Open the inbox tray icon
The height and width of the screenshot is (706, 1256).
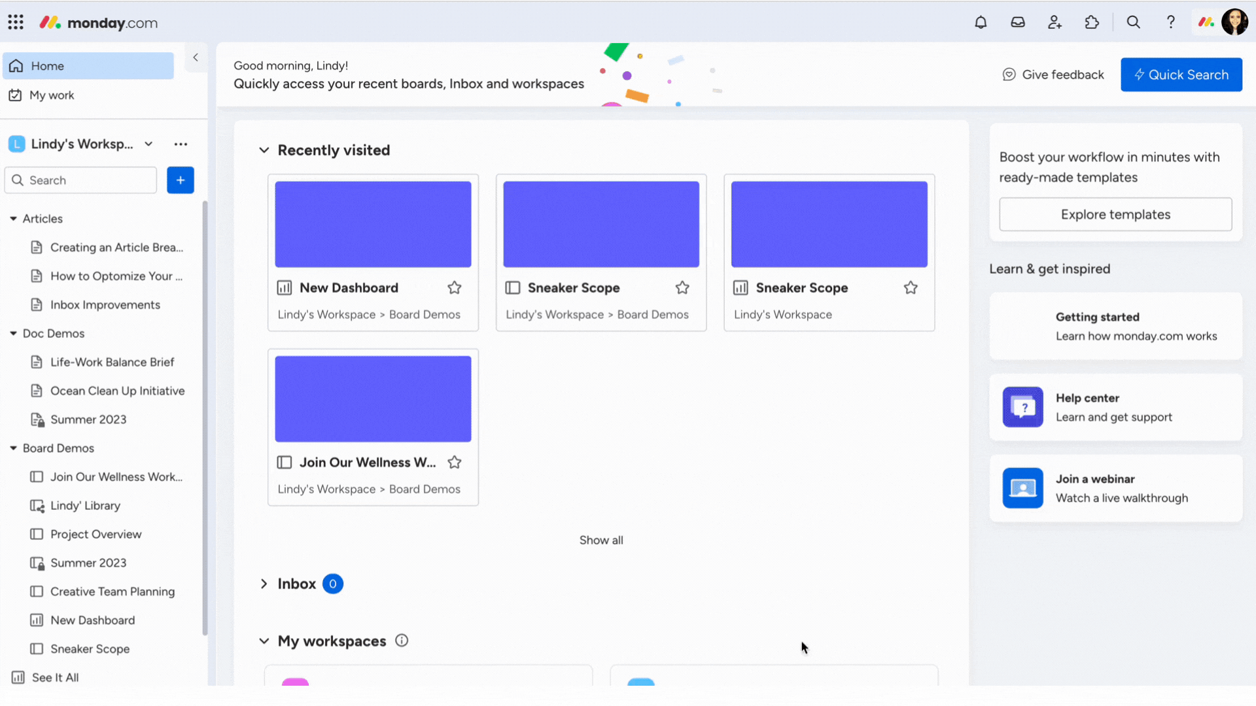point(1018,22)
